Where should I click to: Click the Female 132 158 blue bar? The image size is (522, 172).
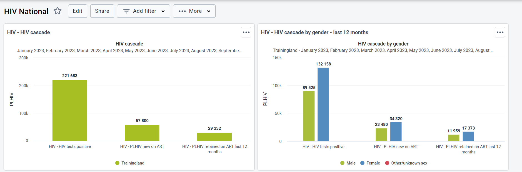[323, 104]
